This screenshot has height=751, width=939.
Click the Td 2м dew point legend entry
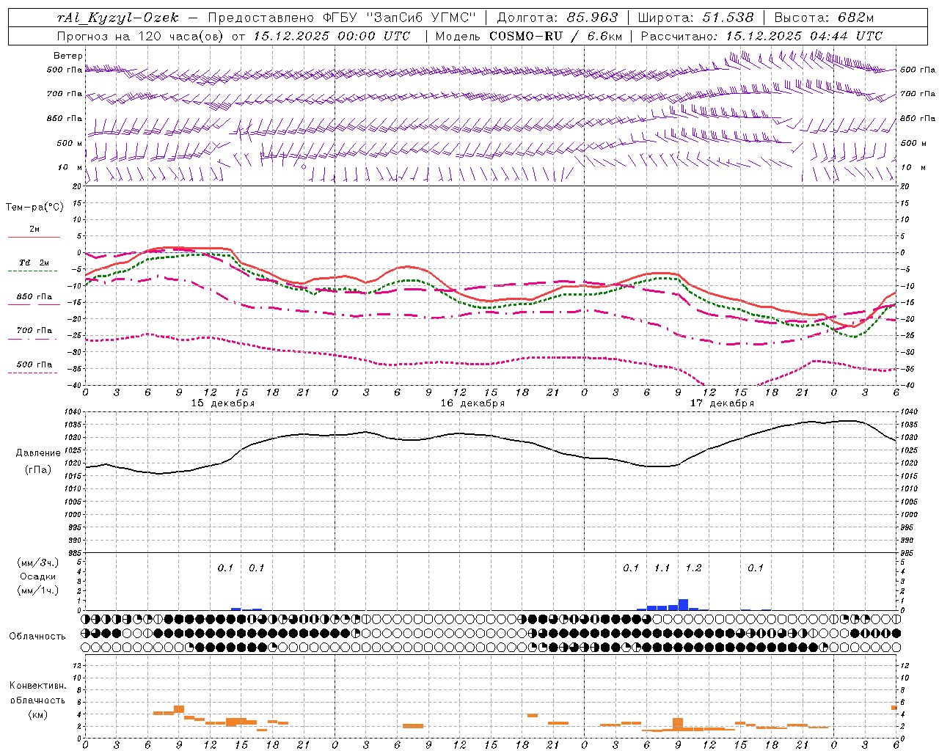tap(34, 263)
